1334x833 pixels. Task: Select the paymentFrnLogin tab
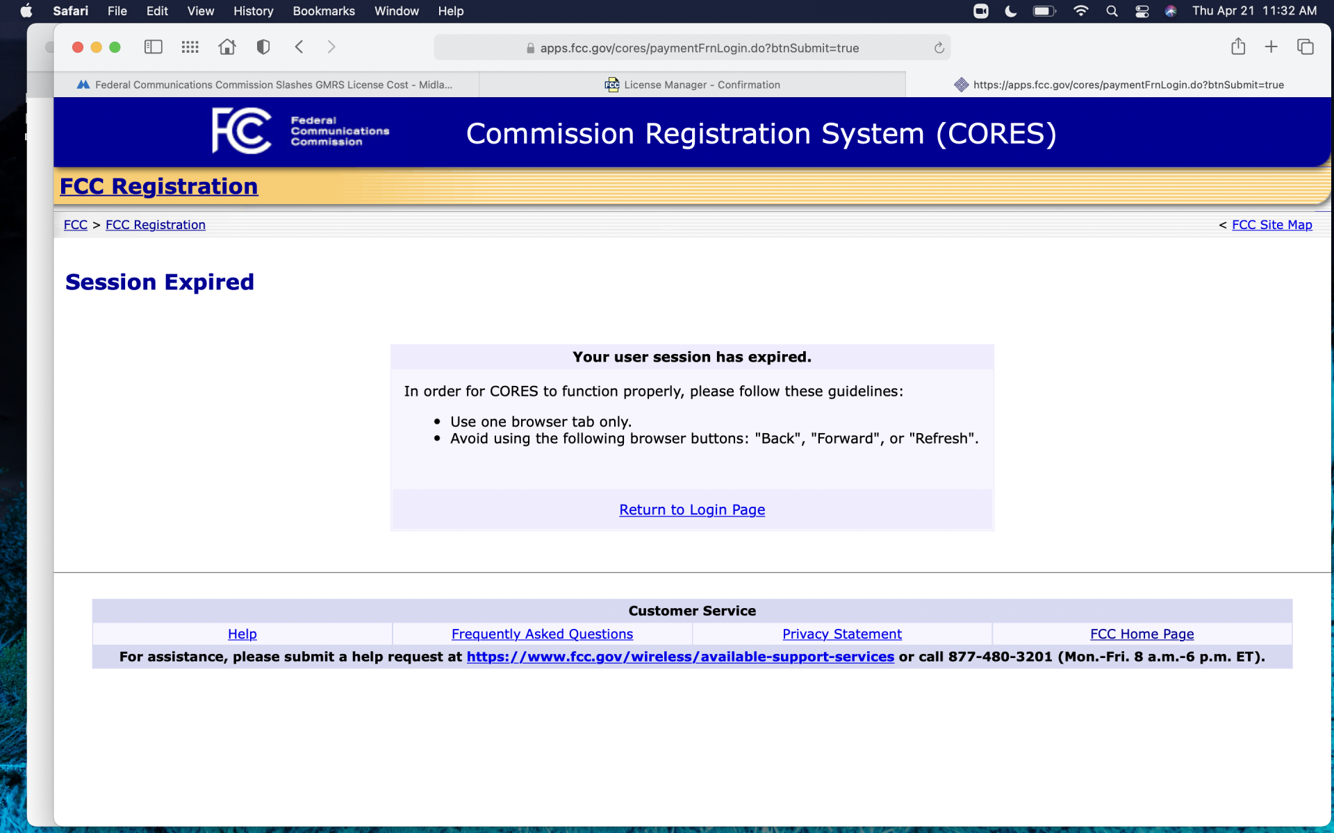pyautogui.click(x=1119, y=85)
